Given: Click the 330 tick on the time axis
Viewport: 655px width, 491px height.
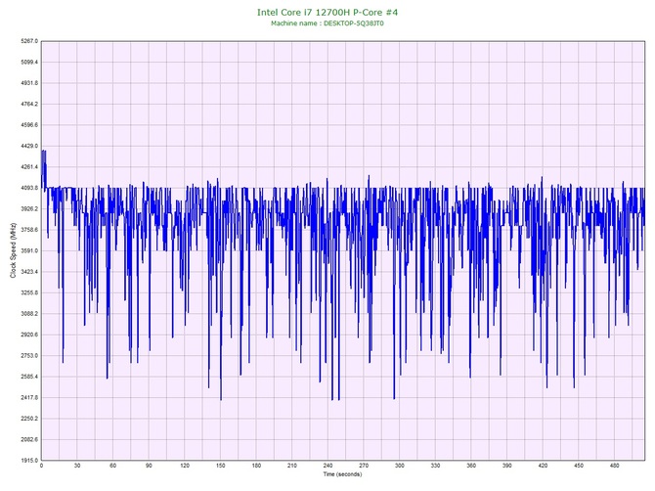Looking at the screenshot, I should (x=435, y=466).
